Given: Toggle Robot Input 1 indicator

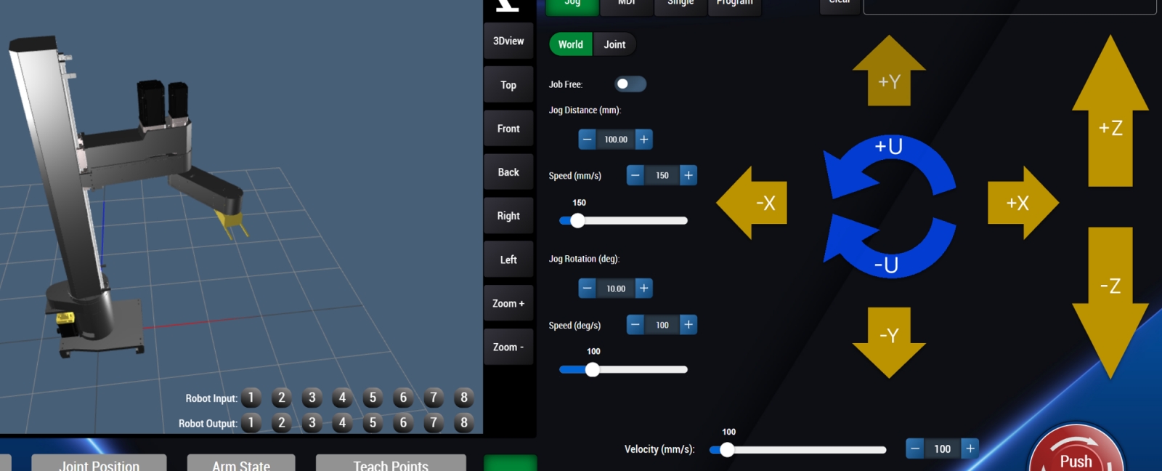Looking at the screenshot, I should tap(251, 398).
